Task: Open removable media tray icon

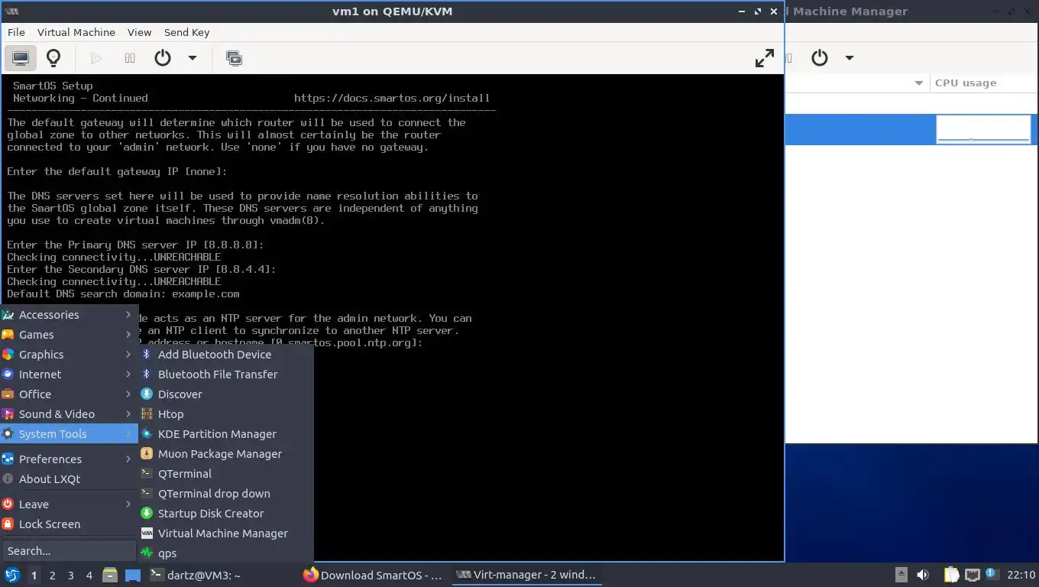Action: [x=901, y=575]
